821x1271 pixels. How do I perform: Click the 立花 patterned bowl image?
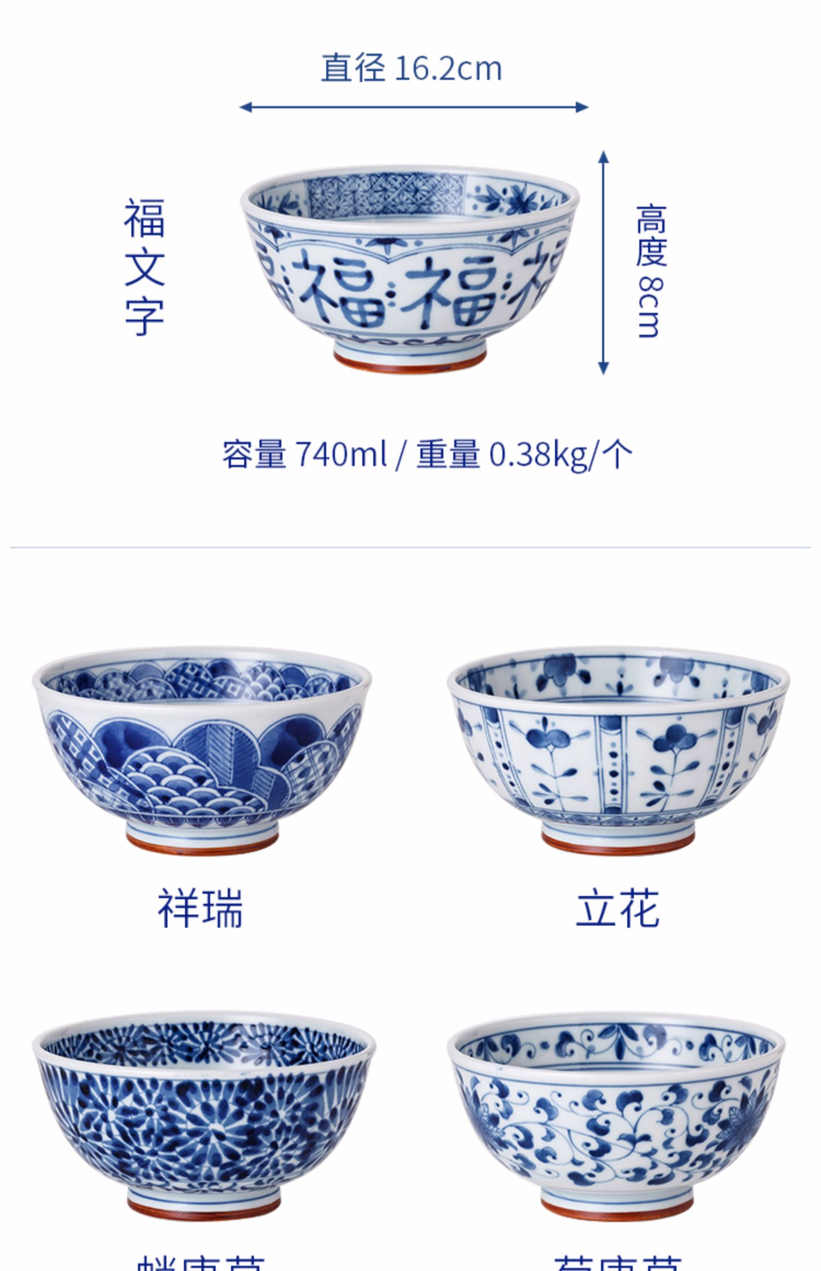click(x=618, y=750)
